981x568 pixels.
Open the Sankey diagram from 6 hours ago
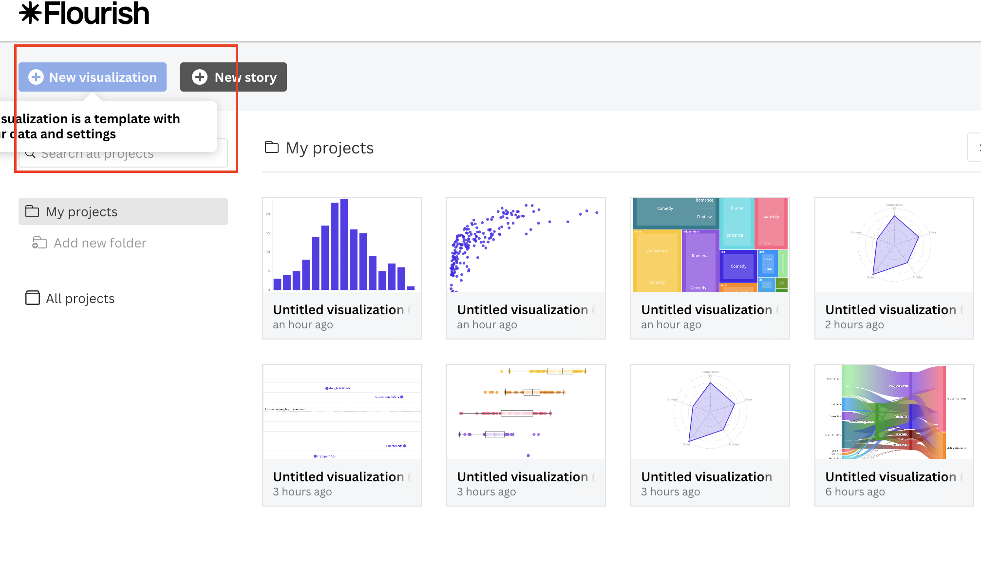[894, 412]
